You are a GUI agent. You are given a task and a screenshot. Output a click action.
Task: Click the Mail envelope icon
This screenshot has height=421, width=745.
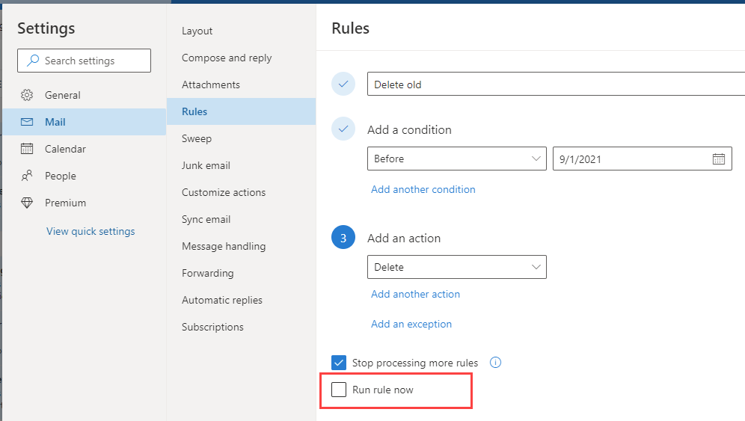click(27, 122)
